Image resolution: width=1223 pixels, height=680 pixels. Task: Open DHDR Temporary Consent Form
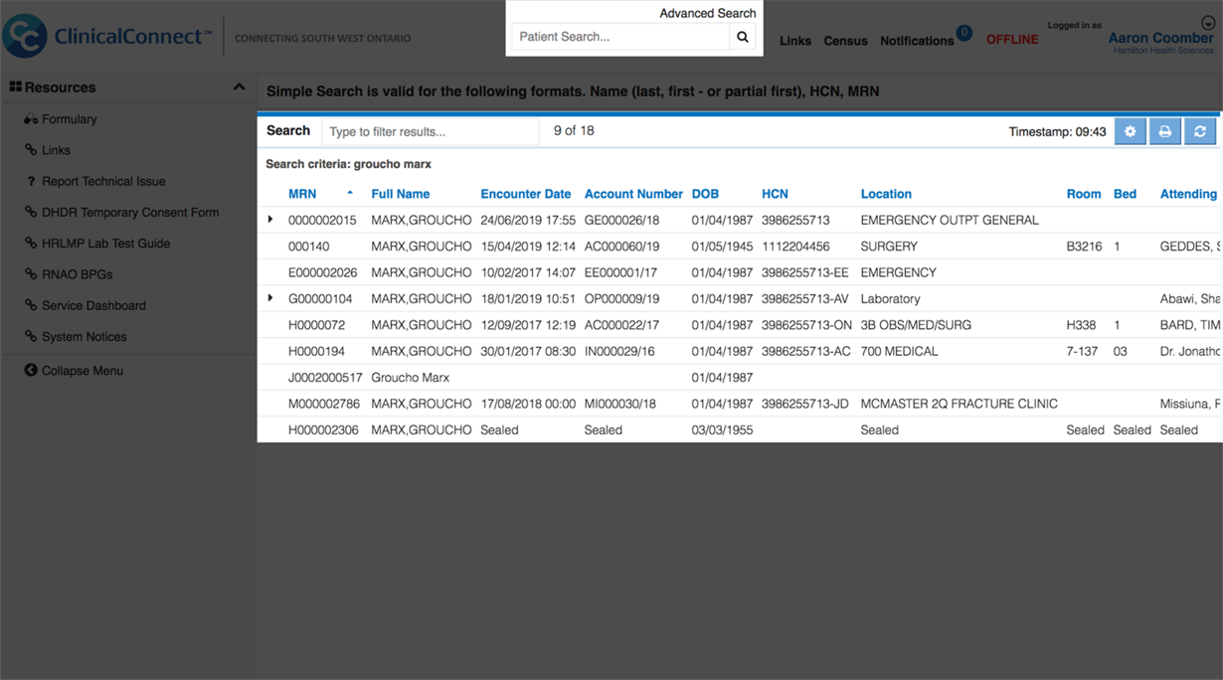(x=129, y=213)
